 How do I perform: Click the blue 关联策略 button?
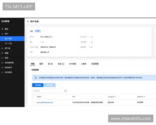[x=38, y=85]
